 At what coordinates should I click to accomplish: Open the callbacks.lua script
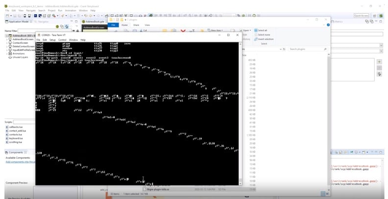16,127
